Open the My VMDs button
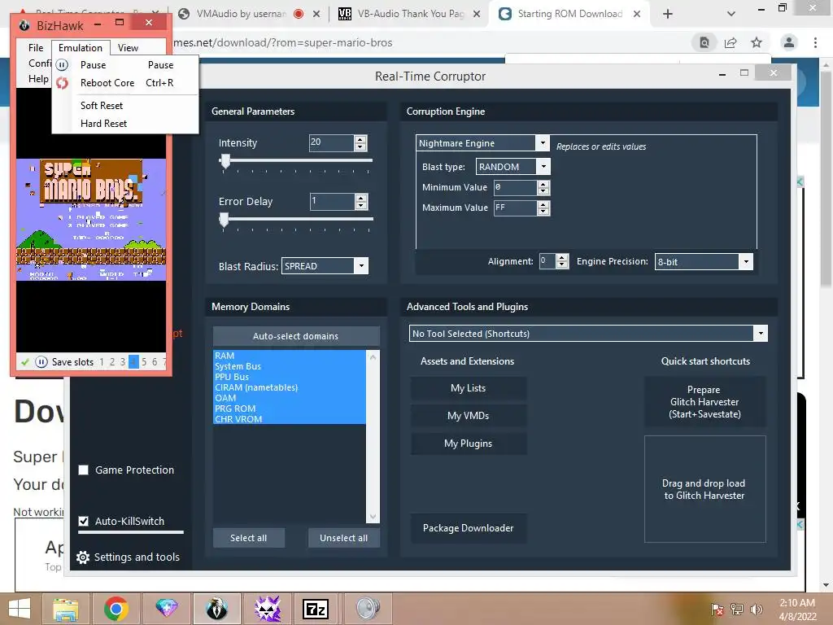 click(x=468, y=416)
